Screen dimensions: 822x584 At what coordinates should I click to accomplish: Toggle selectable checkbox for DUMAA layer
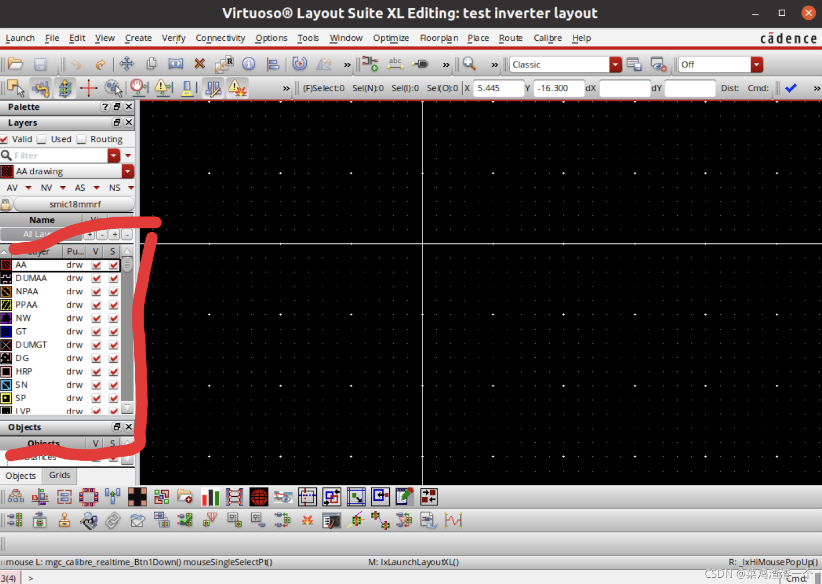tap(114, 278)
